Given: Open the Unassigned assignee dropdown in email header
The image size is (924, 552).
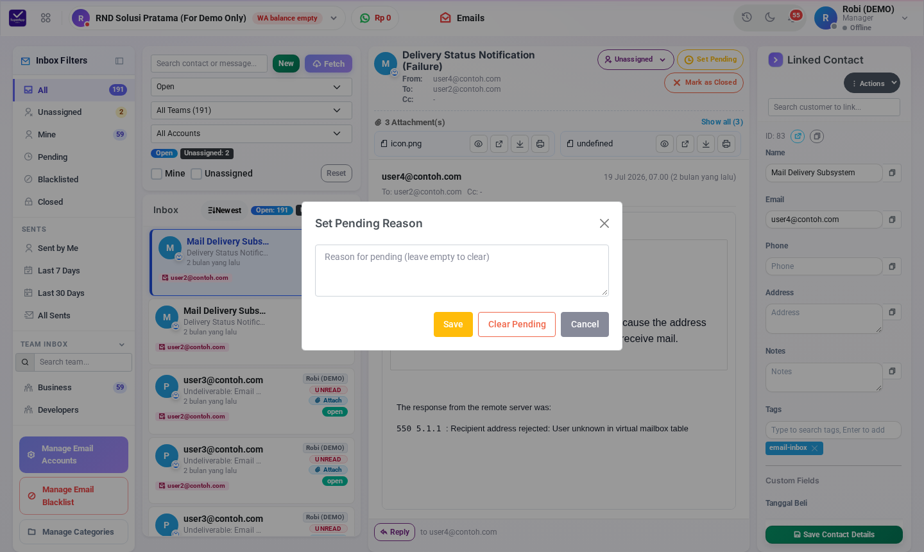Looking at the screenshot, I should [x=636, y=60].
